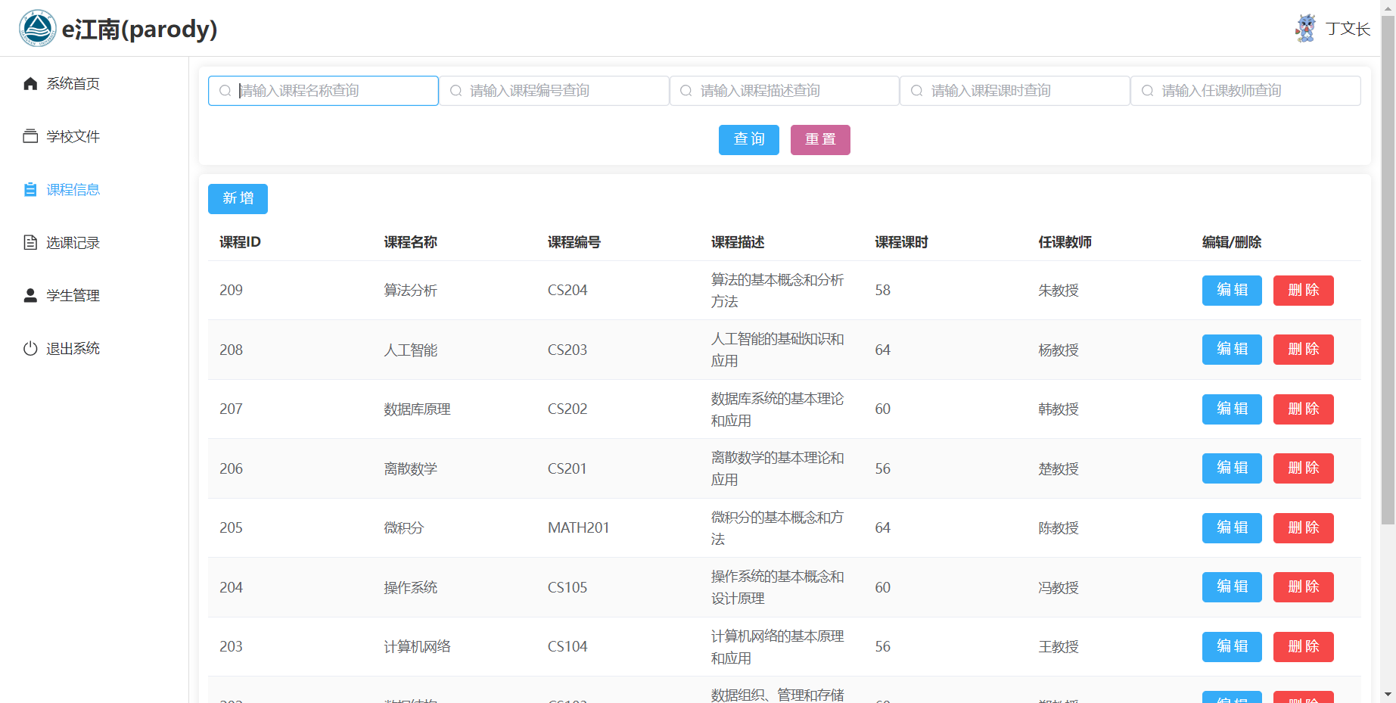Edit course 204 操作系统
This screenshot has height=703, width=1396.
1232,587
